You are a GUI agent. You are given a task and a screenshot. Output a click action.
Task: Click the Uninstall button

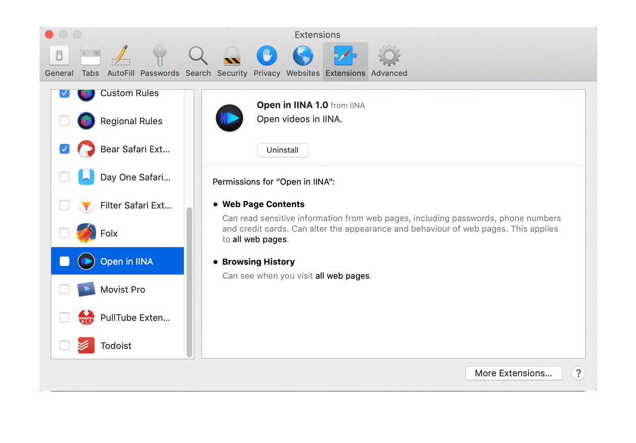click(x=282, y=150)
